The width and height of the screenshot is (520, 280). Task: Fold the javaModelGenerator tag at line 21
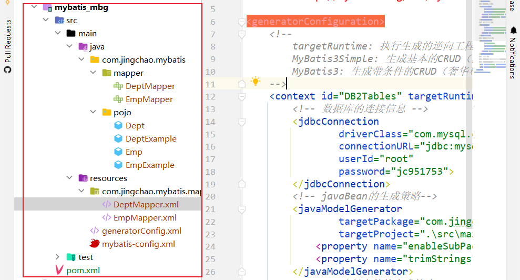(242, 209)
